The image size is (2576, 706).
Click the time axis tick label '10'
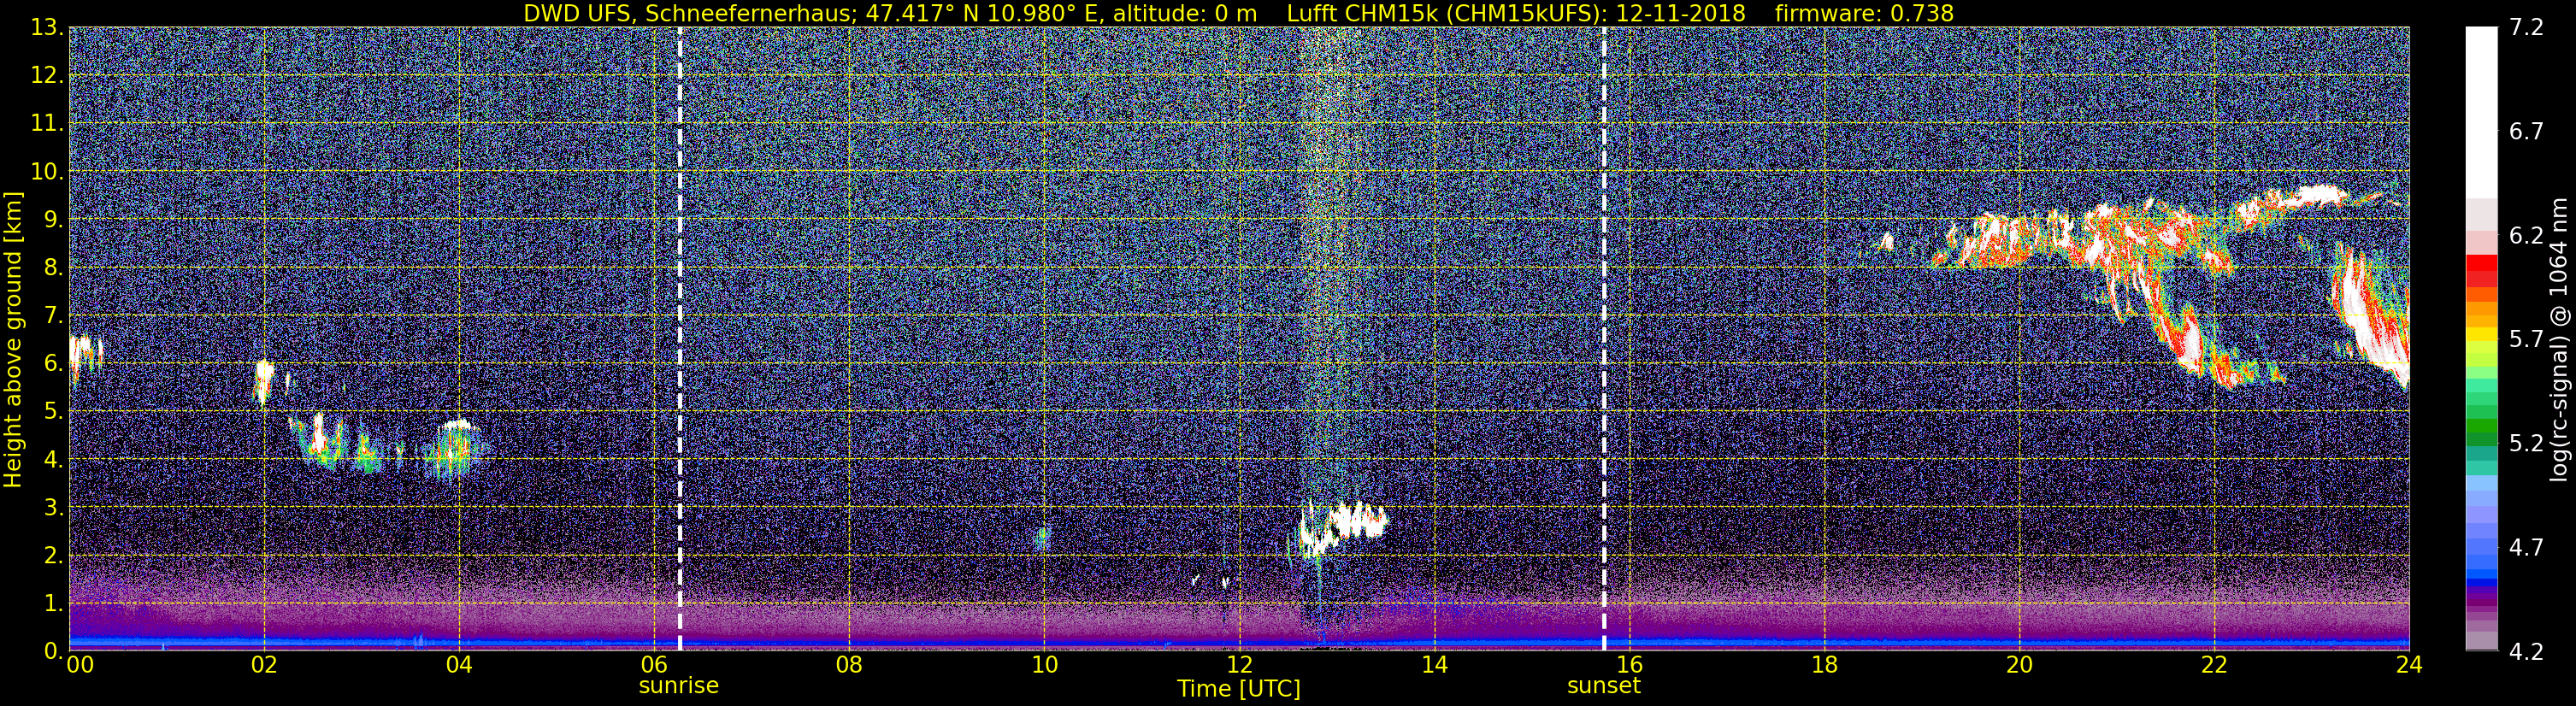[x=1044, y=666]
